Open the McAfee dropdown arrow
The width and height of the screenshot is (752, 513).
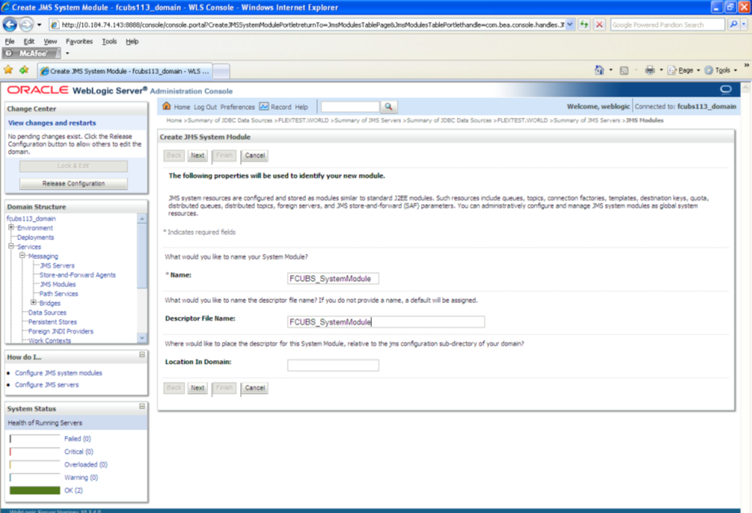[67, 53]
